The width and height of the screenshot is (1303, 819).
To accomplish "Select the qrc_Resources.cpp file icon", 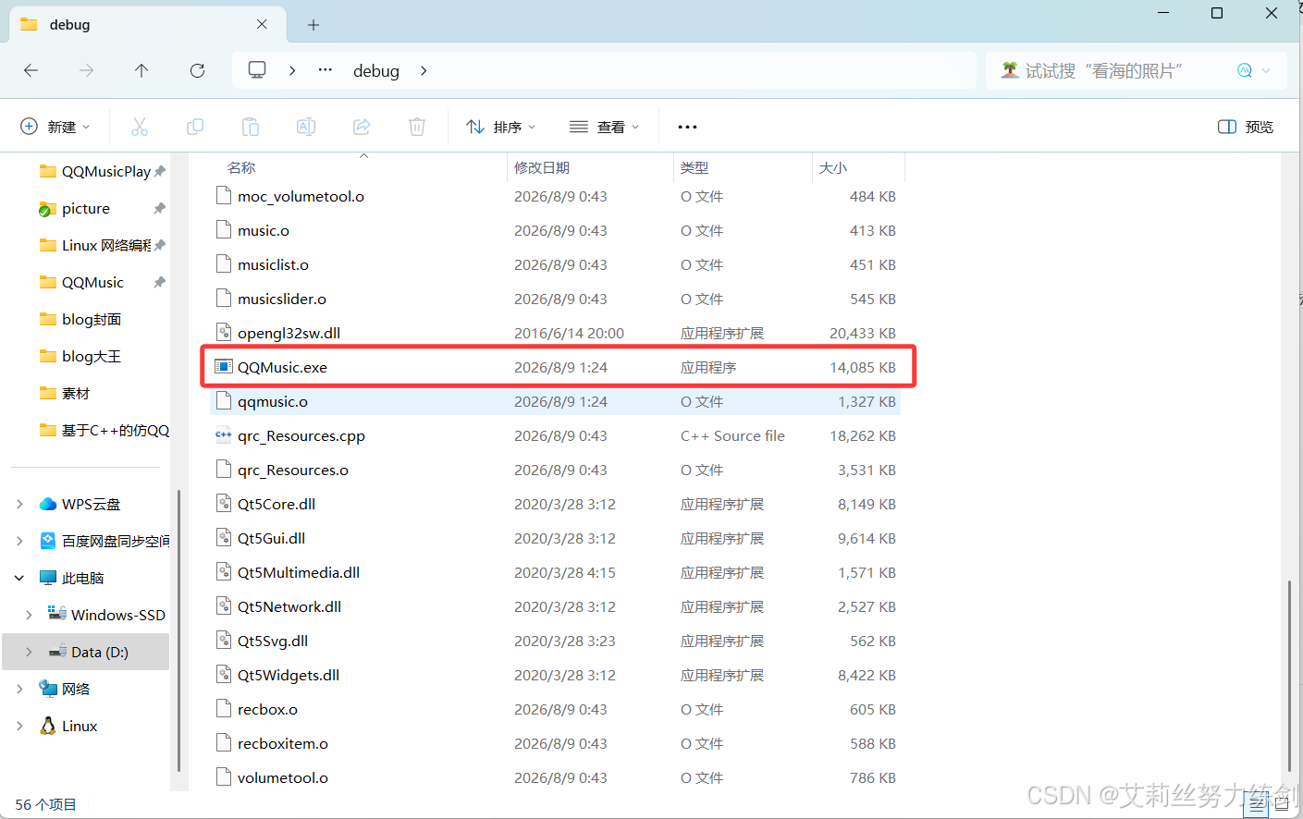I will [x=223, y=435].
